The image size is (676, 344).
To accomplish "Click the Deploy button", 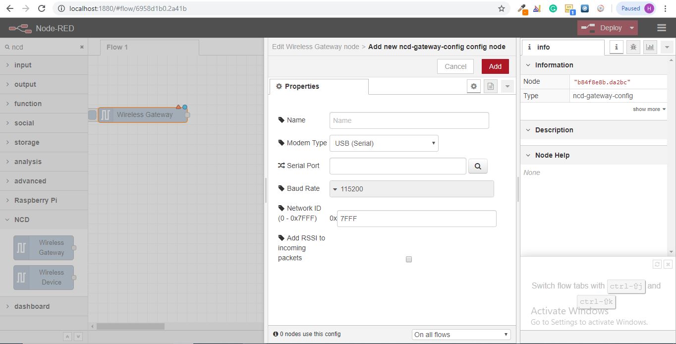I will [x=602, y=28].
